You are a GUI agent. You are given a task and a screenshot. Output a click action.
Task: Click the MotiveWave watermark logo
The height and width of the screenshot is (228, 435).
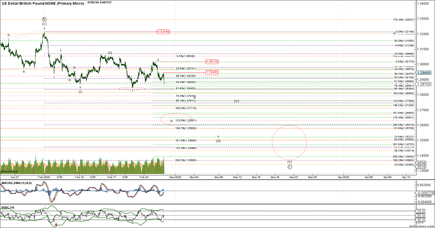(x=9, y=172)
